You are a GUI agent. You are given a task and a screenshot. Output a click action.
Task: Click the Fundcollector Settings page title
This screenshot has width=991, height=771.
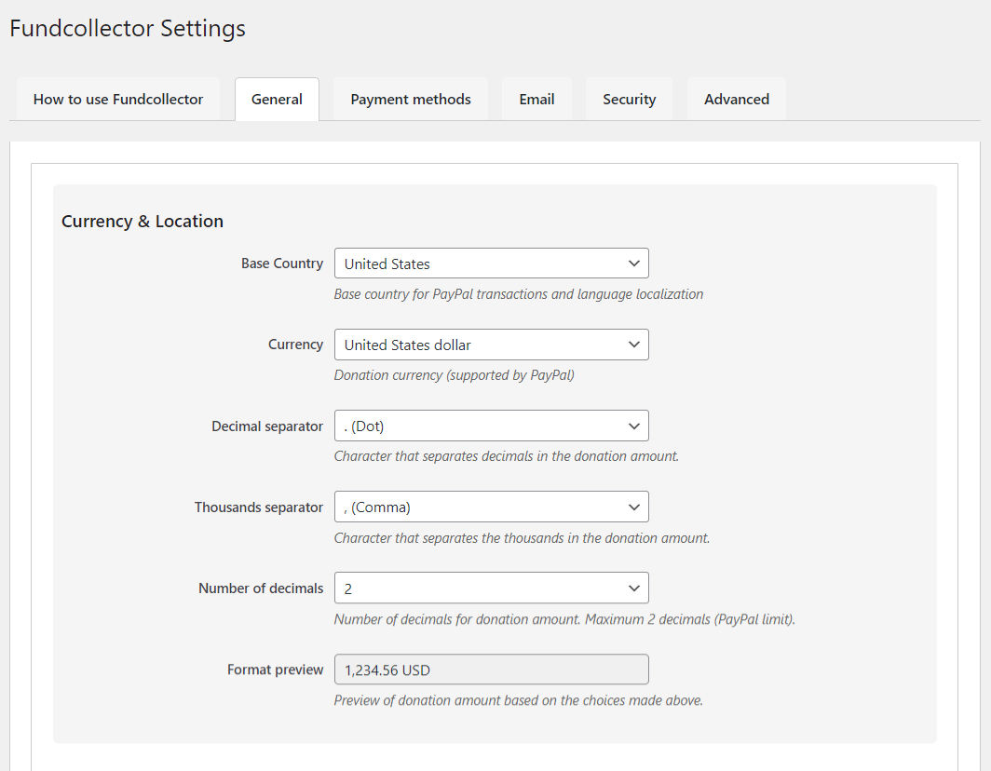click(127, 29)
